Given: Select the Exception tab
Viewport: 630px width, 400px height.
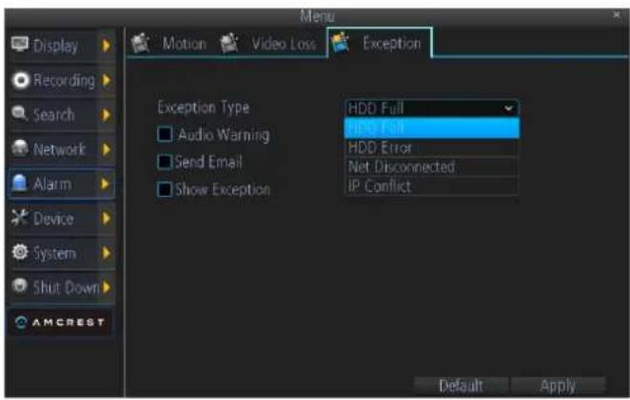Looking at the screenshot, I should (380, 43).
